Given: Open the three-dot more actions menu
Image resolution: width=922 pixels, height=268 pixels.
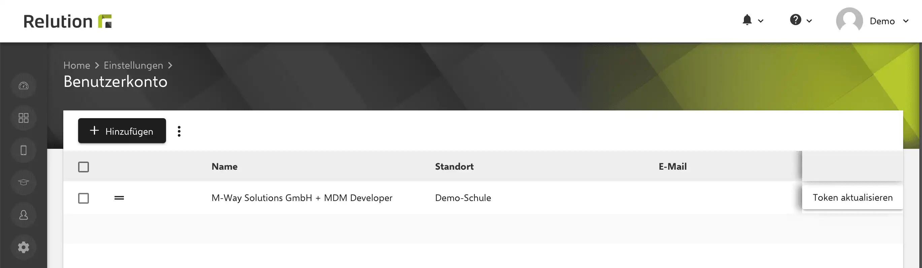Looking at the screenshot, I should tap(179, 131).
